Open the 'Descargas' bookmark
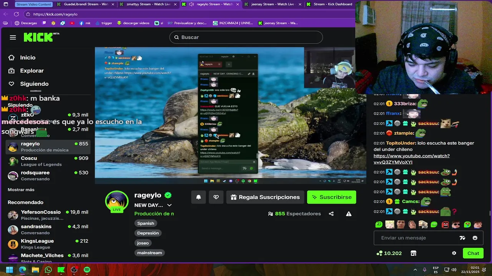 (x=26, y=23)
